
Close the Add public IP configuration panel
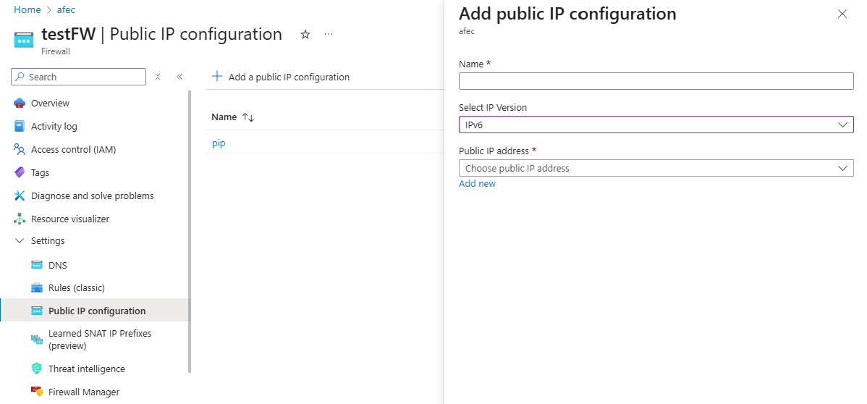click(x=842, y=14)
